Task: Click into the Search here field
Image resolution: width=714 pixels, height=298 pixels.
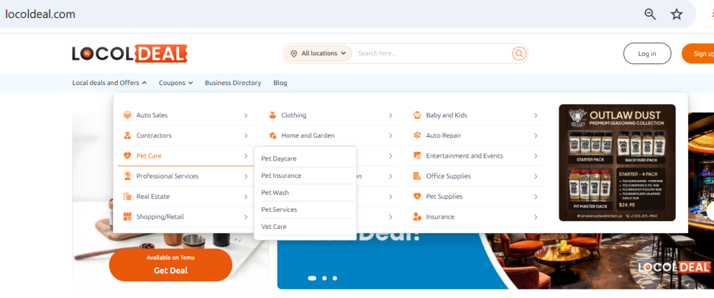Action: click(432, 54)
